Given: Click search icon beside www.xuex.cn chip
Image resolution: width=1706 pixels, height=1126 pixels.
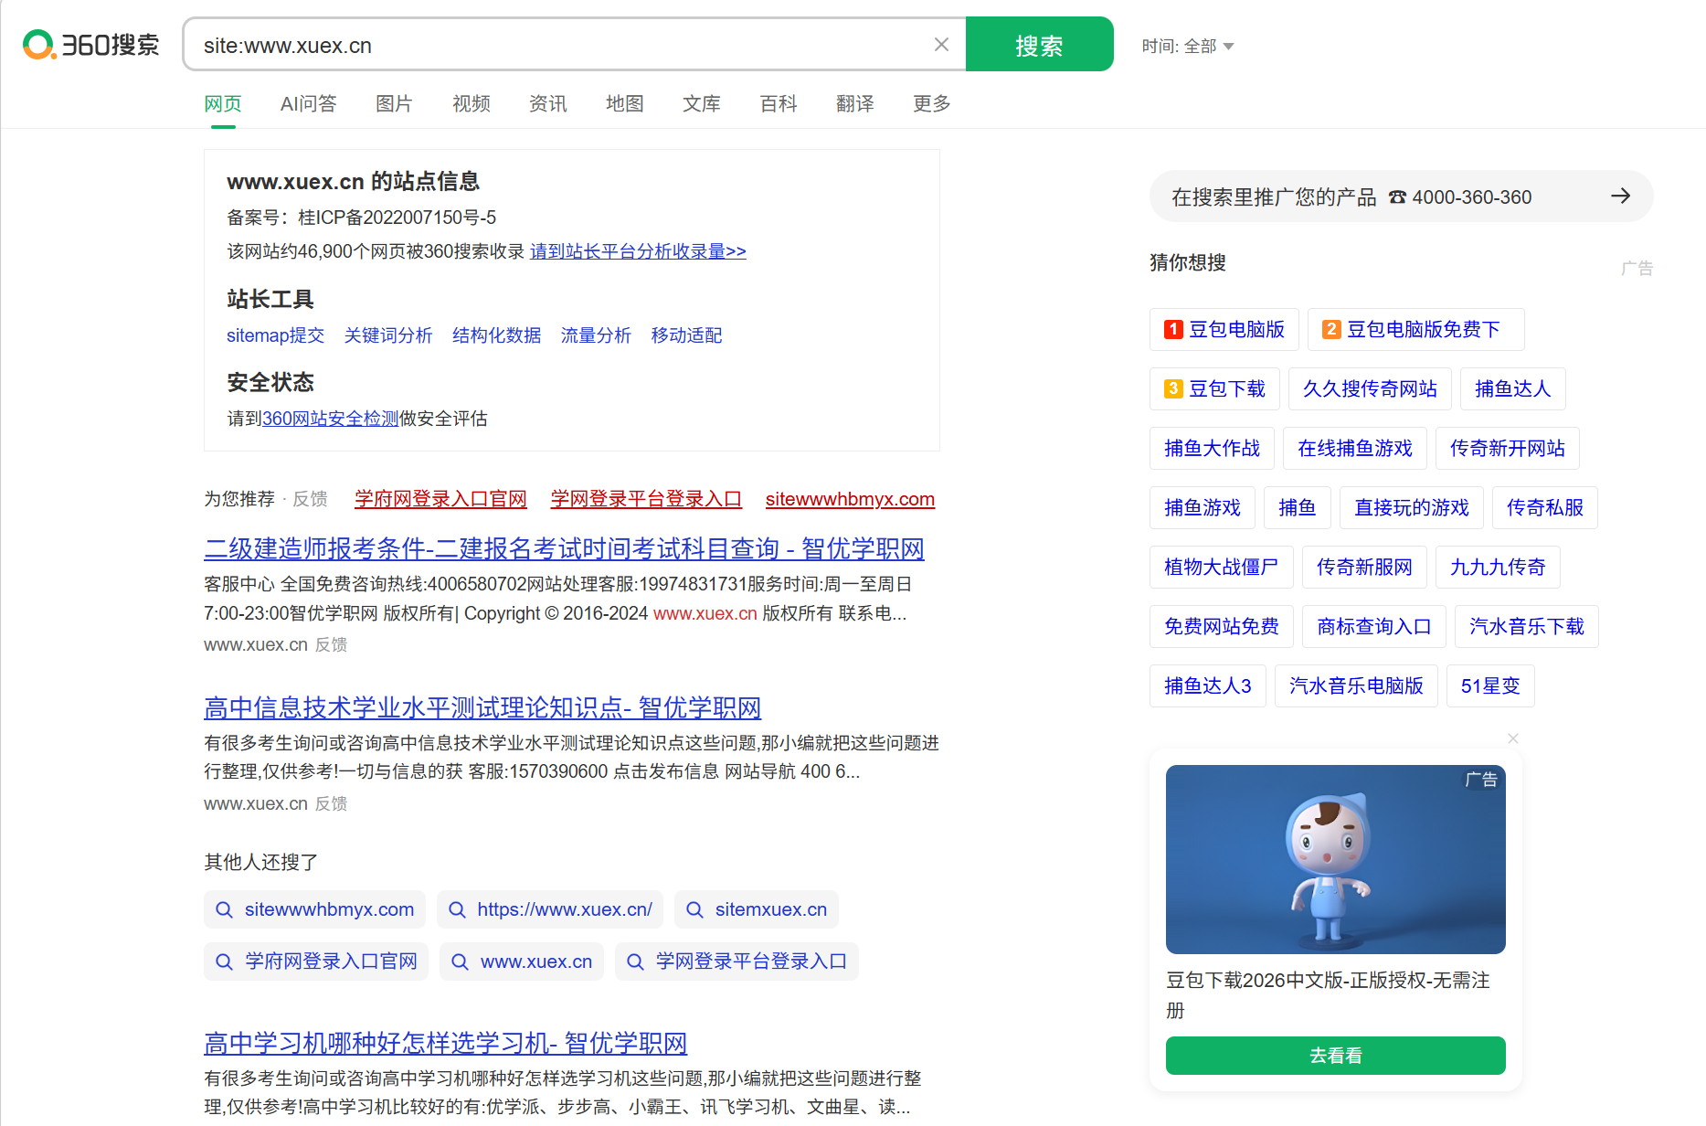Looking at the screenshot, I should (460, 961).
